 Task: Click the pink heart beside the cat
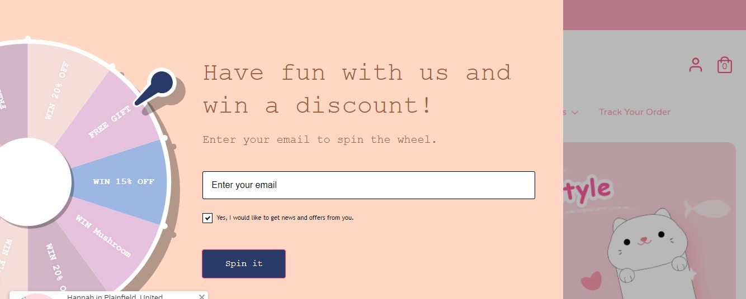coord(591,281)
